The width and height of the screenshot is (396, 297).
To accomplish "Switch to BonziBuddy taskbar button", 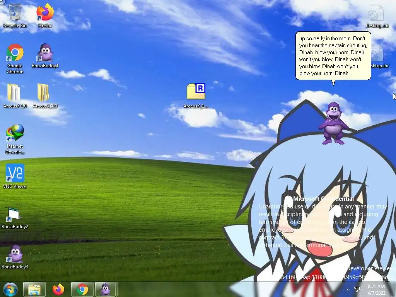I will pos(106,289).
